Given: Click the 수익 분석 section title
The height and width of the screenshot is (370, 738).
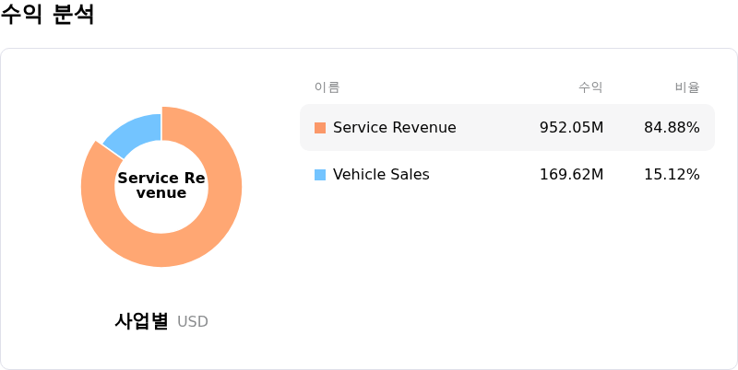Looking at the screenshot, I should pos(48,14).
